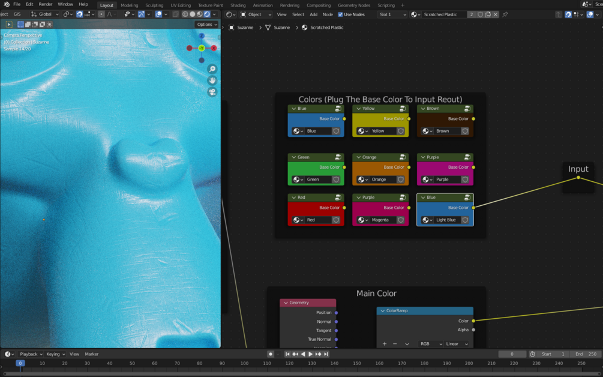Viewport: 603px width, 377px height.
Task: Click the red X axis gizmo
Action: (214, 48)
